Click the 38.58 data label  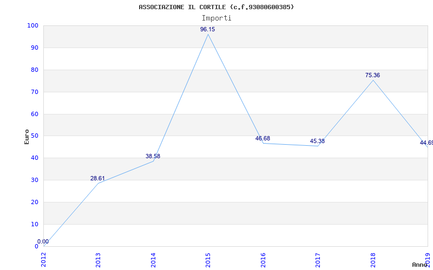153,156
